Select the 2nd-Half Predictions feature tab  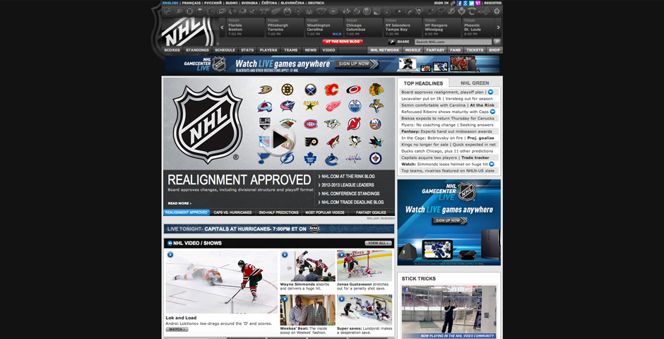click(278, 213)
